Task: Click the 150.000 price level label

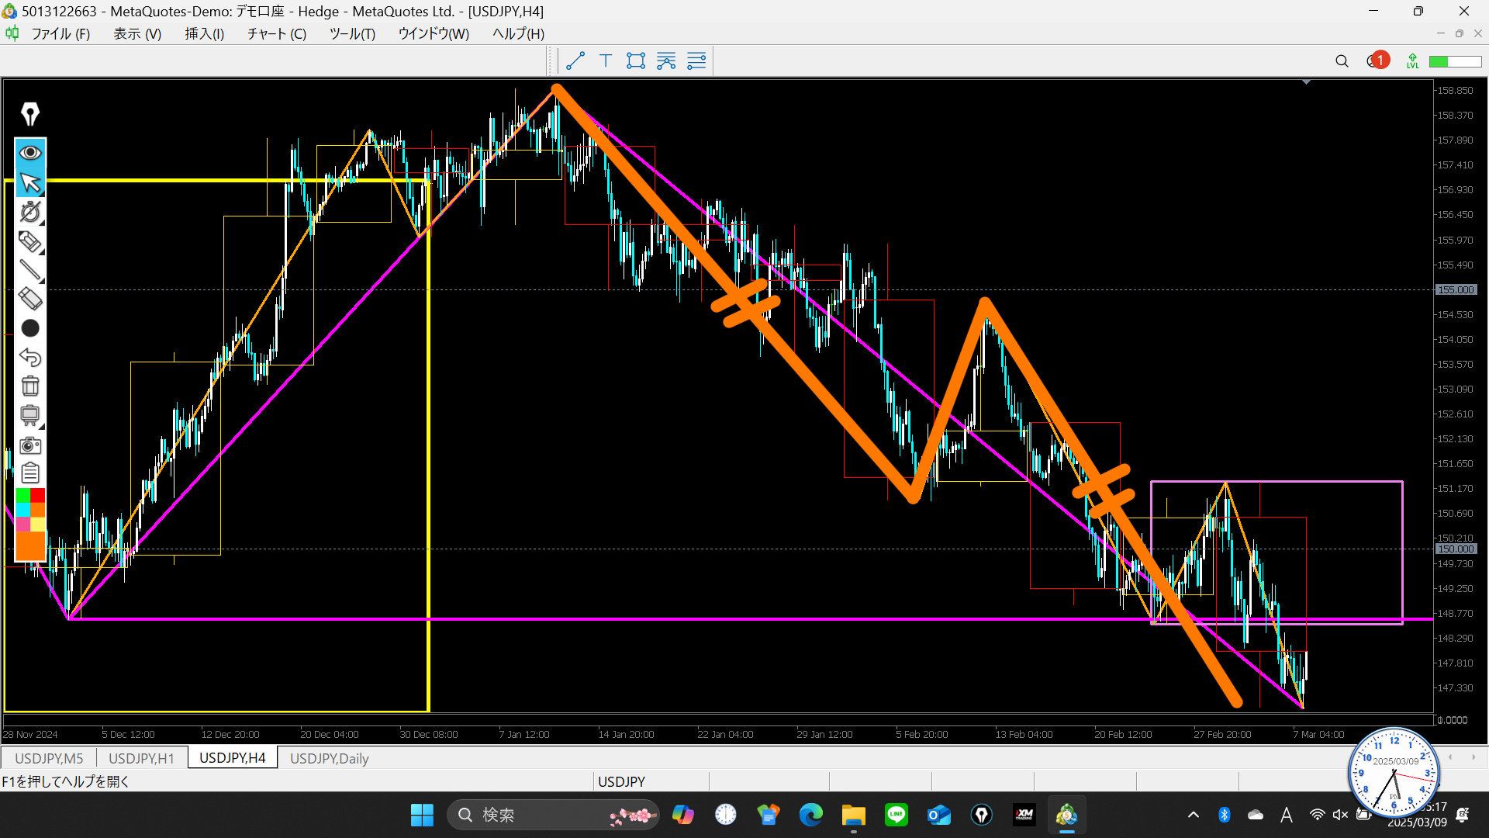Action: (x=1456, y=549)
